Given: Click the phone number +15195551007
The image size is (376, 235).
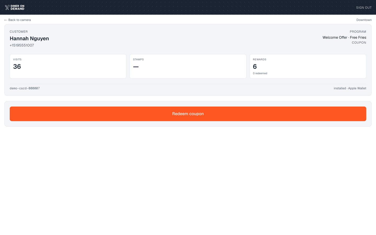Looking at the screenshot, I should (x=22, y=45).
